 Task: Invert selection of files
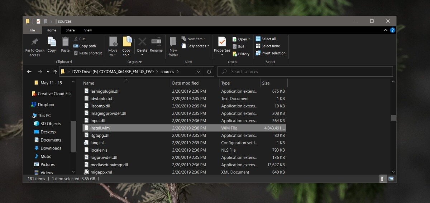[x=271, y=53]
